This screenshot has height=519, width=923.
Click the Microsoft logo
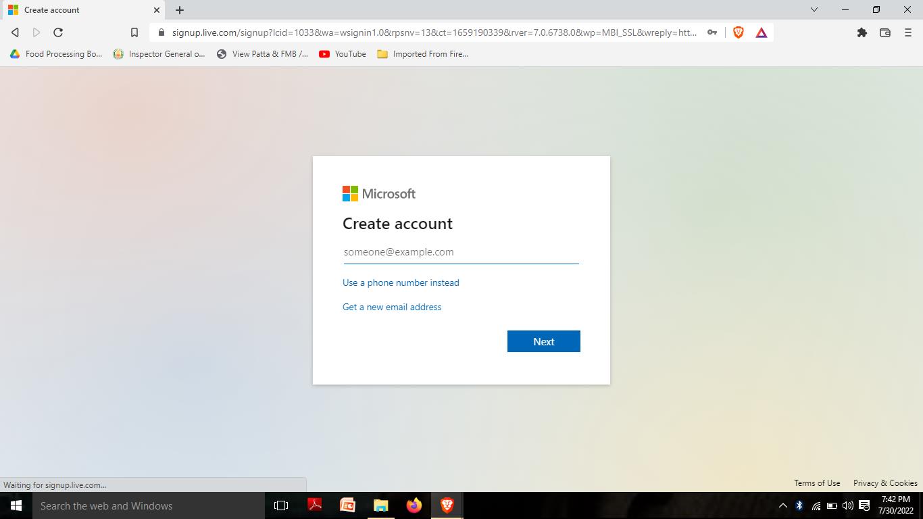pyautogui.click(x=379, y=194)
